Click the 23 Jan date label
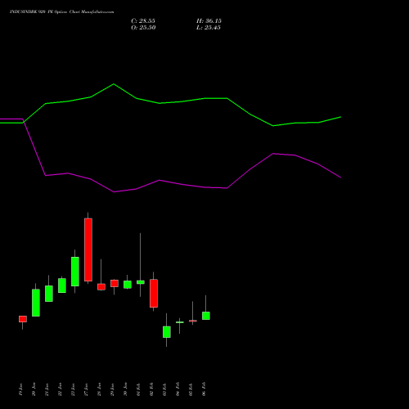Screen dimensions: 409x409 point(74,389)
